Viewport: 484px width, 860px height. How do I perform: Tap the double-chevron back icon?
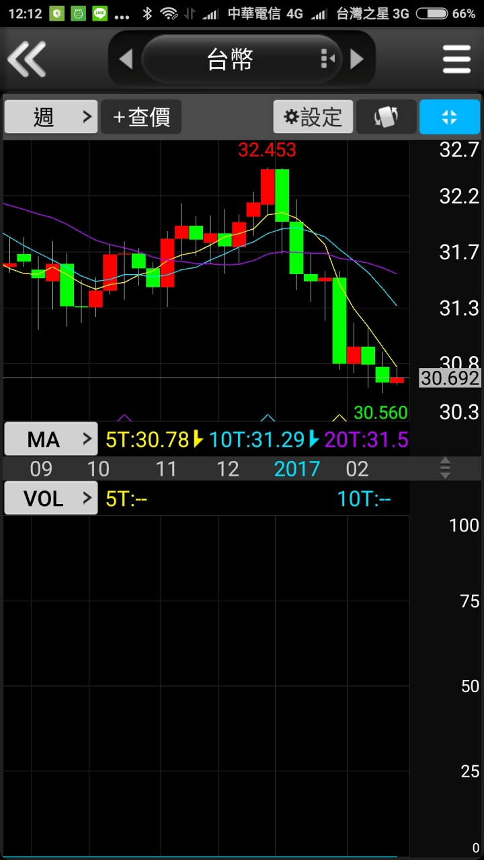click(27, 59)
